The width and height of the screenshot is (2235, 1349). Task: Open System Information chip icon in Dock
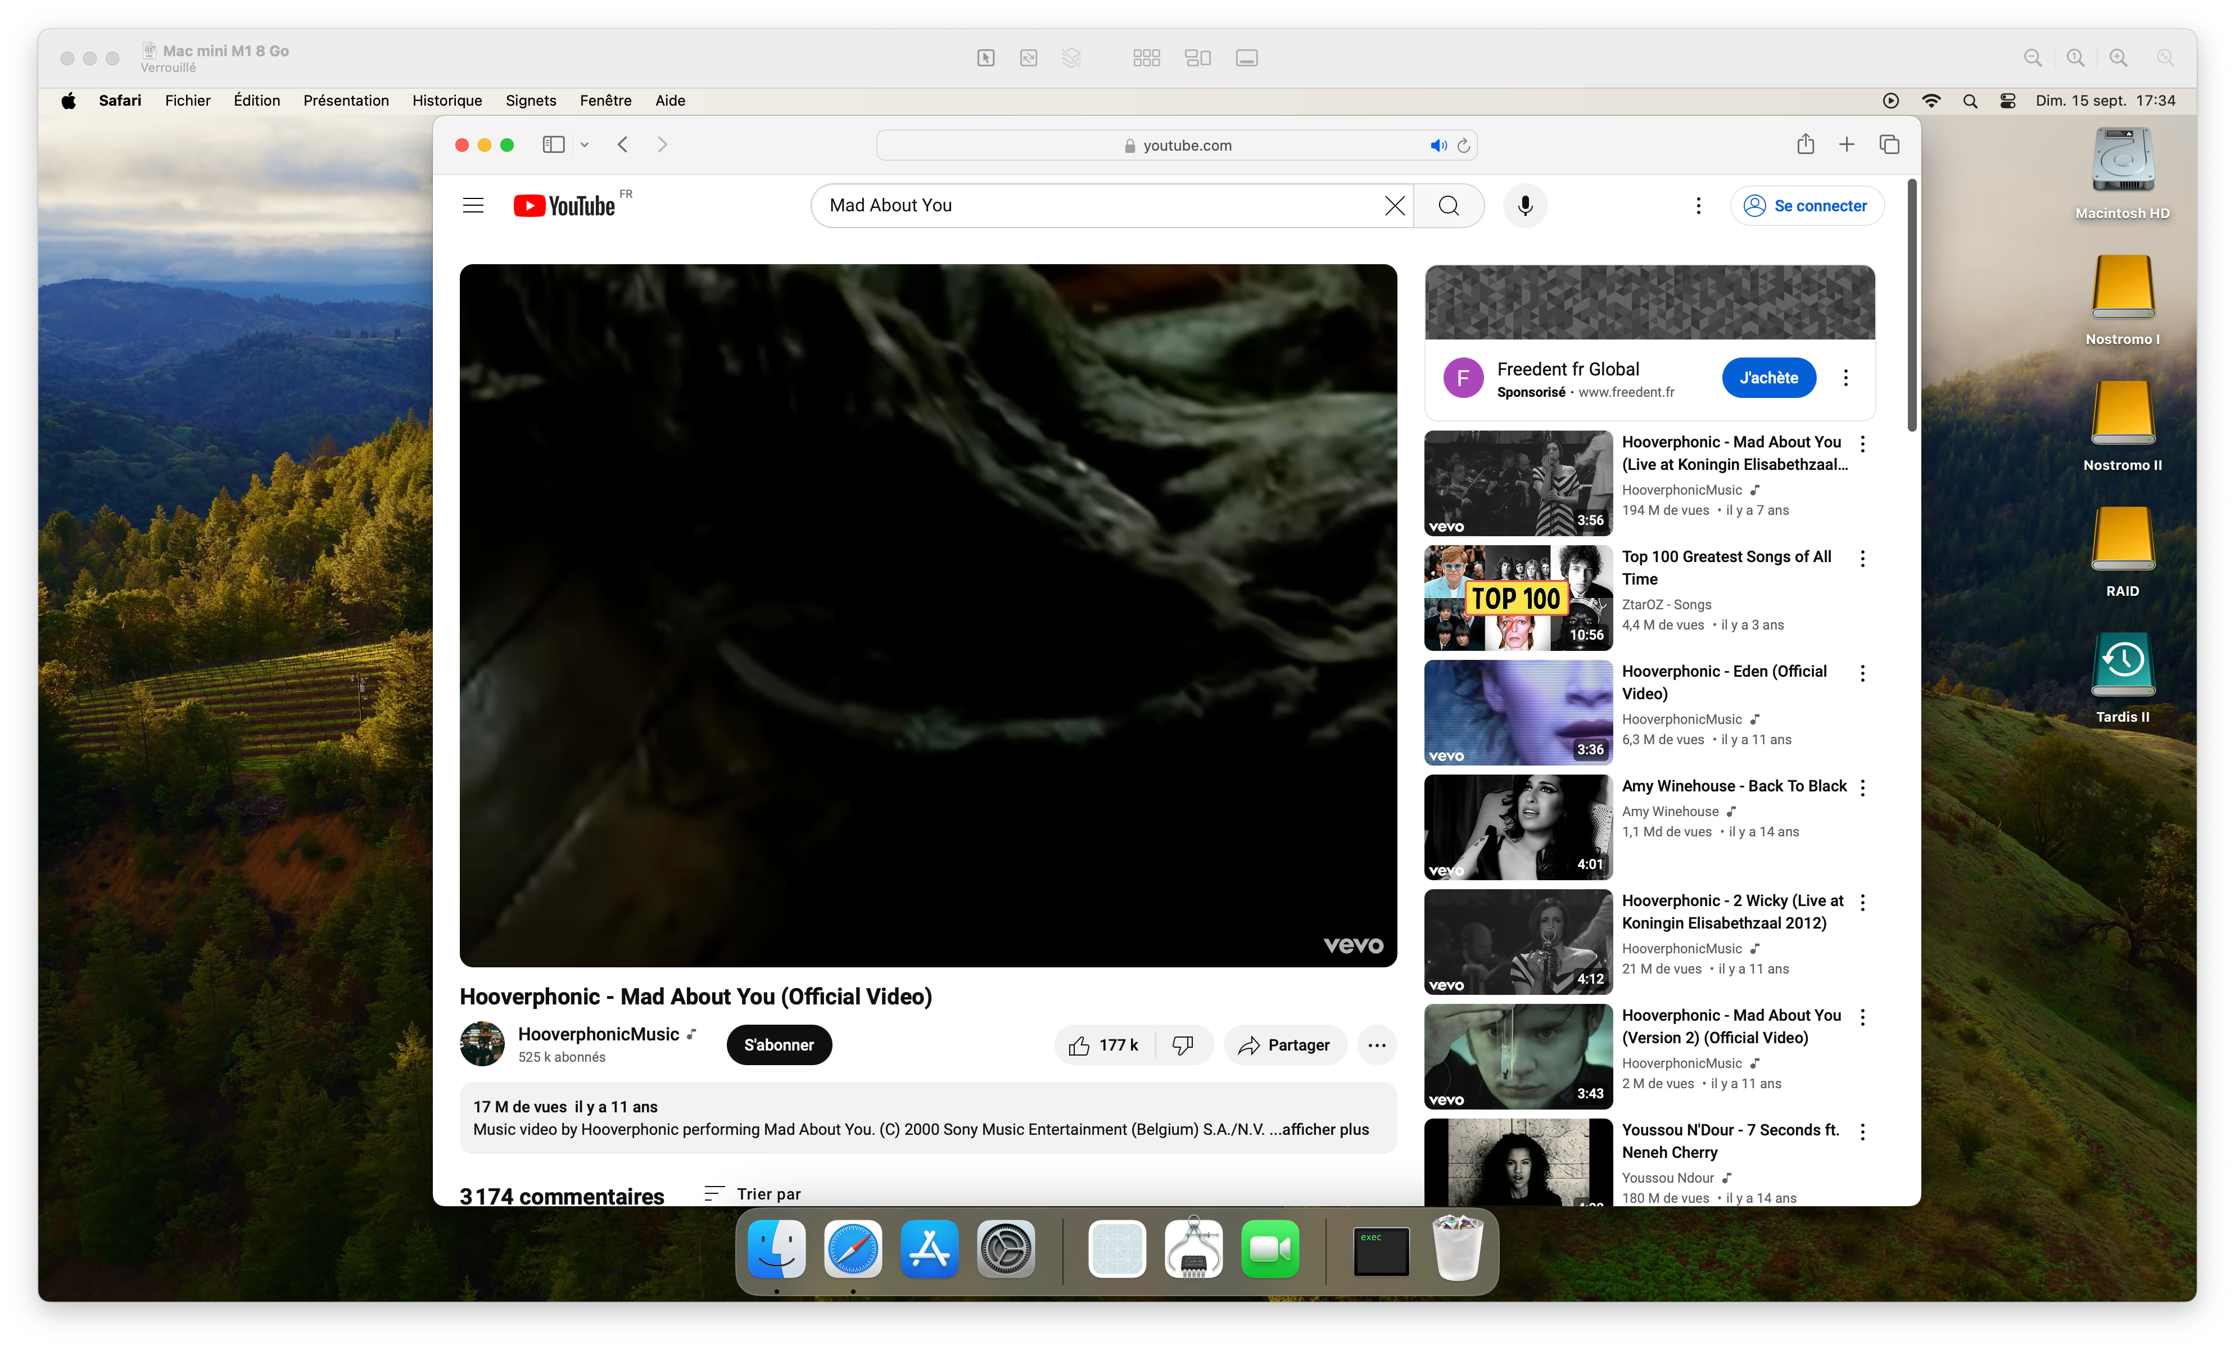click(x=1193, y=1249)
